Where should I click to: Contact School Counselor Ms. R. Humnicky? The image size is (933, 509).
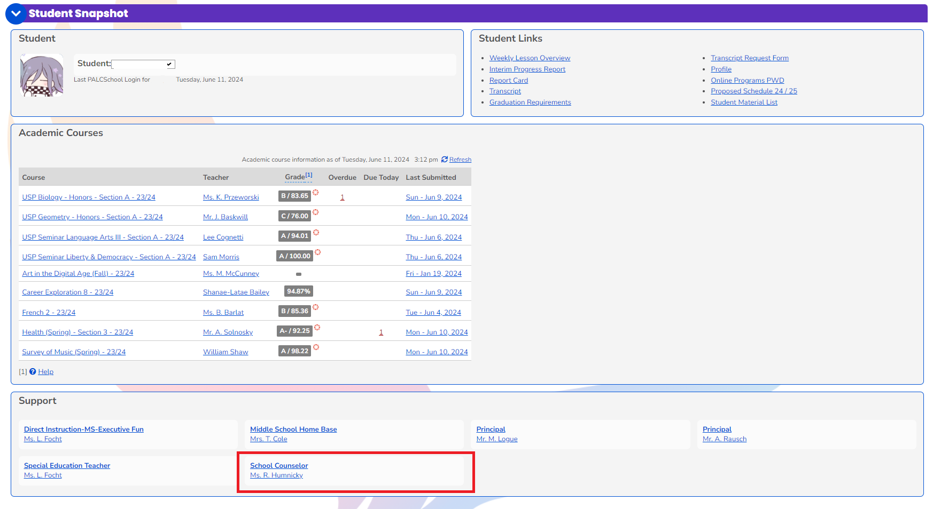pos(276,475)
